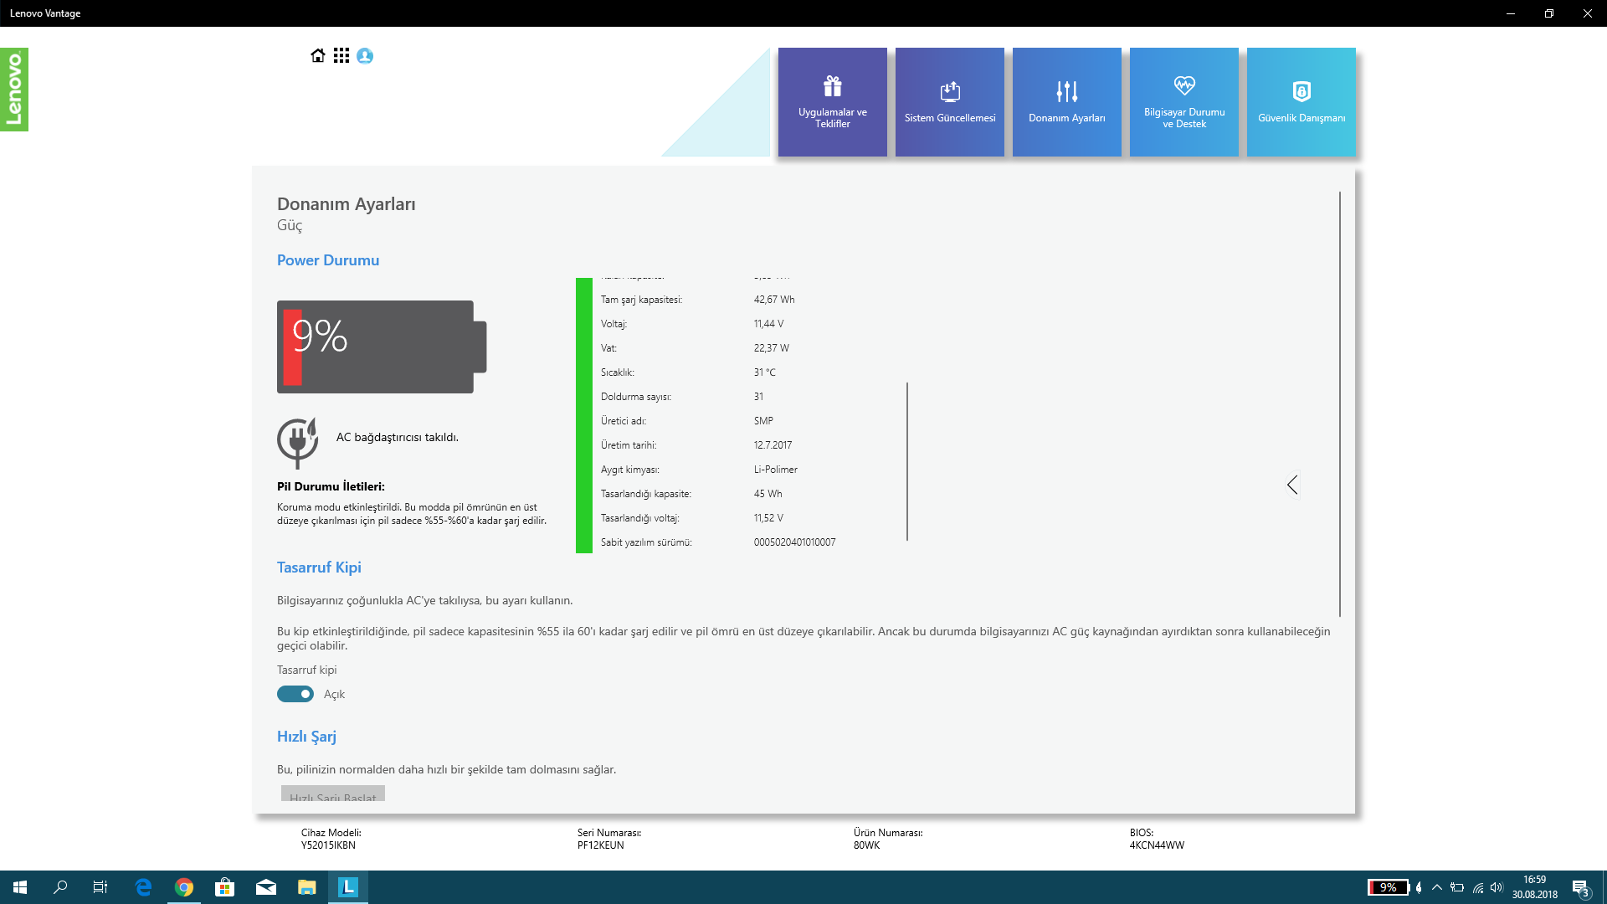Click the user profile icon

coord(365,55)
